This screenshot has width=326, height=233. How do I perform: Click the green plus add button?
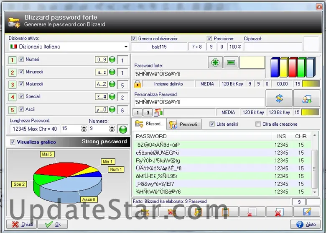(215, 62)
